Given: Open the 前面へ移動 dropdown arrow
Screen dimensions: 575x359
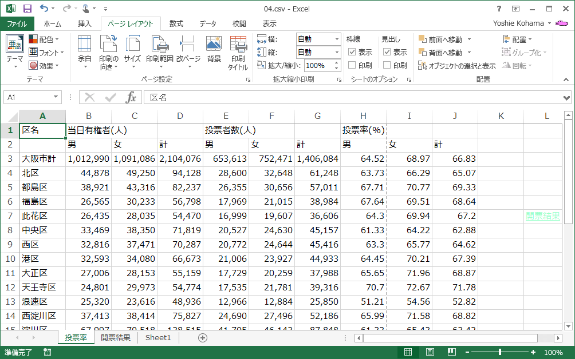Looking at the screenshot, I should (469, 39).
